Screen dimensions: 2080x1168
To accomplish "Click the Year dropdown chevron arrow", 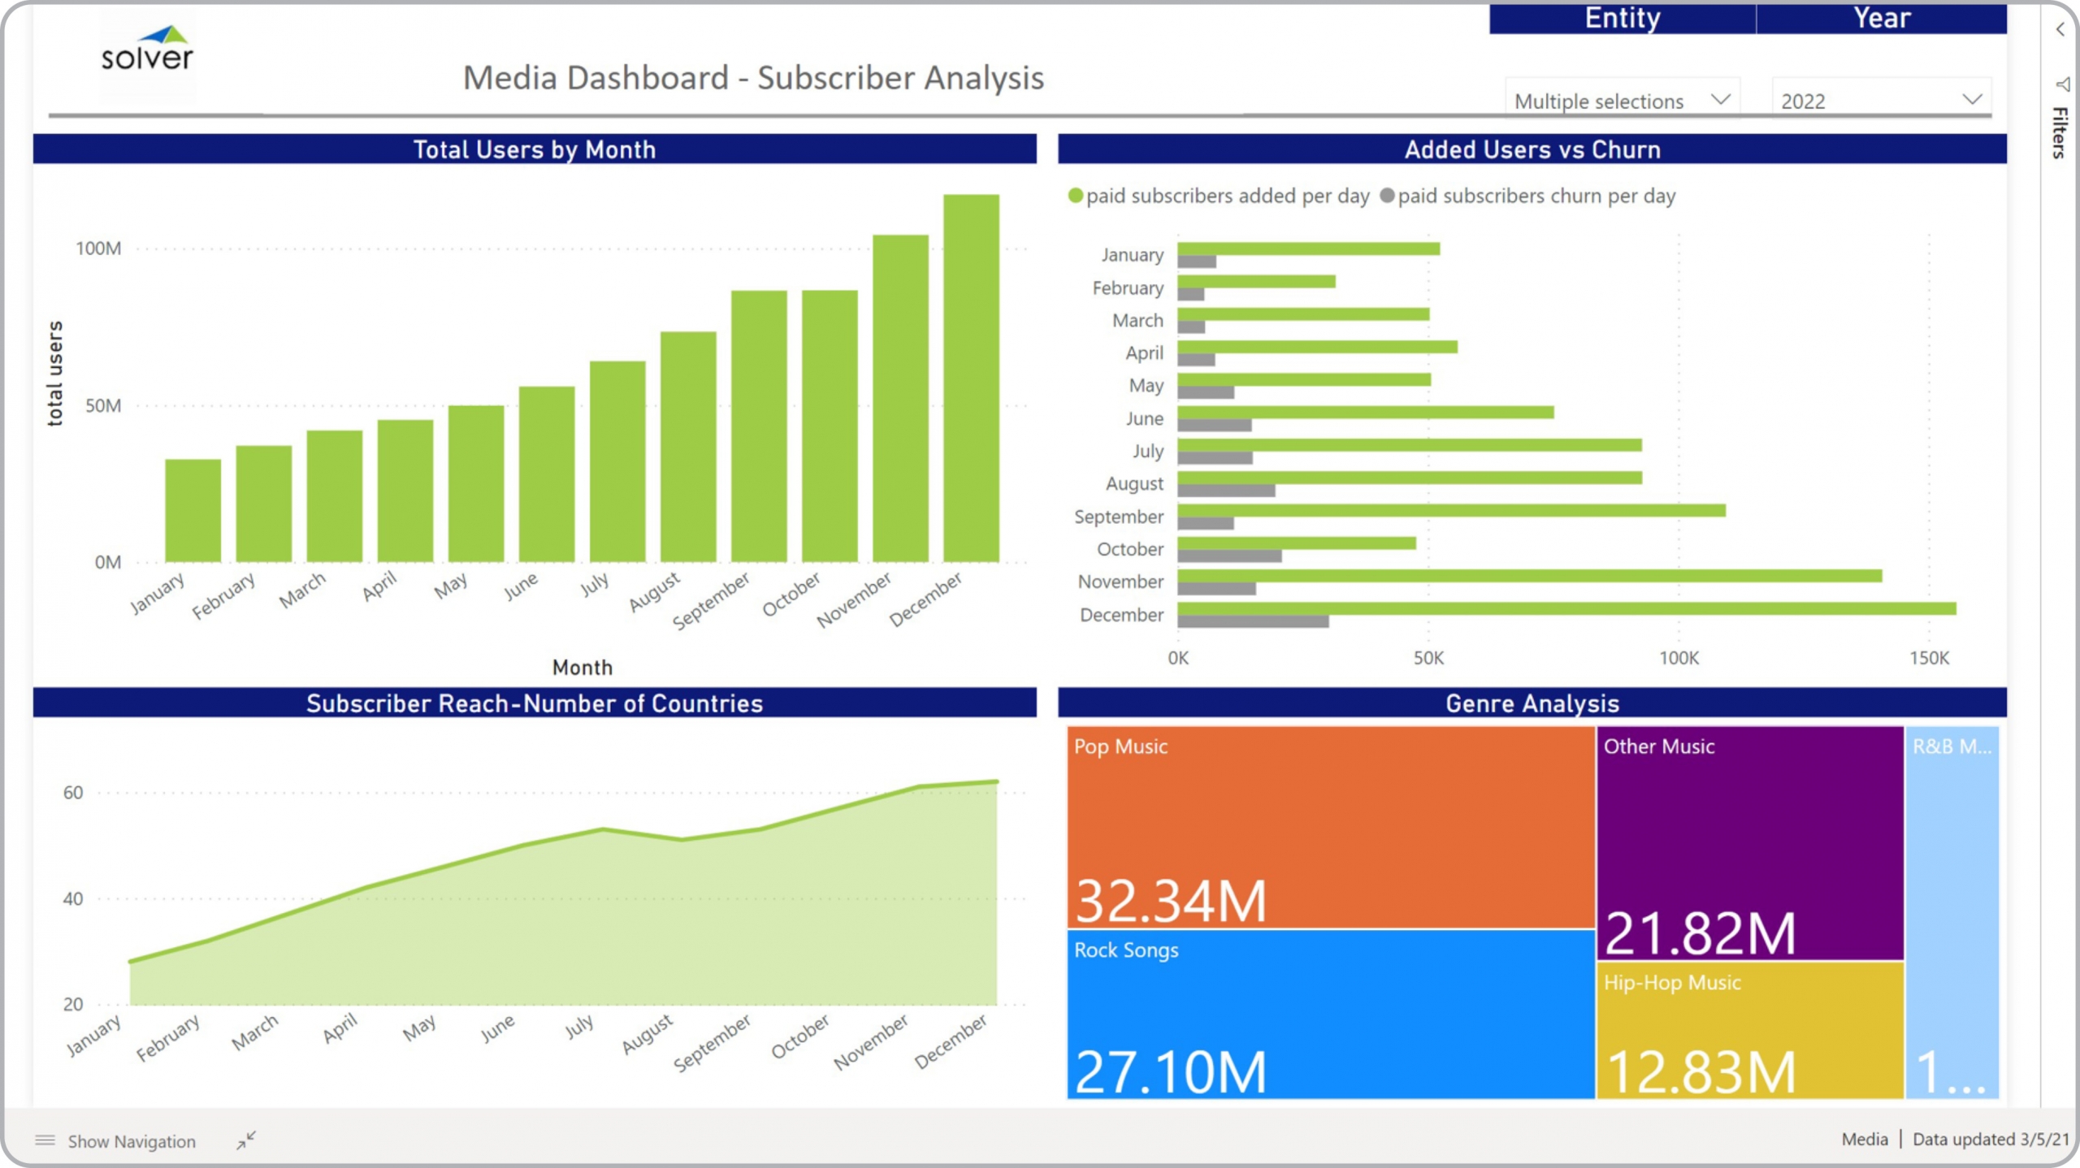I will 1972,99.
